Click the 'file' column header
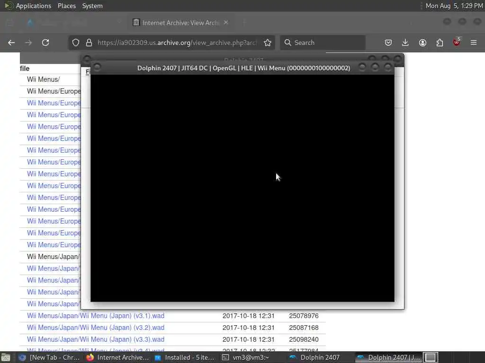Image resolution: width=485 pixels, height=363 pixels. [25, 69]
